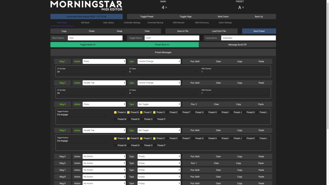Screen dimensions: 329x185
Task: Click Save to File
Action: [x=183, y=31]
